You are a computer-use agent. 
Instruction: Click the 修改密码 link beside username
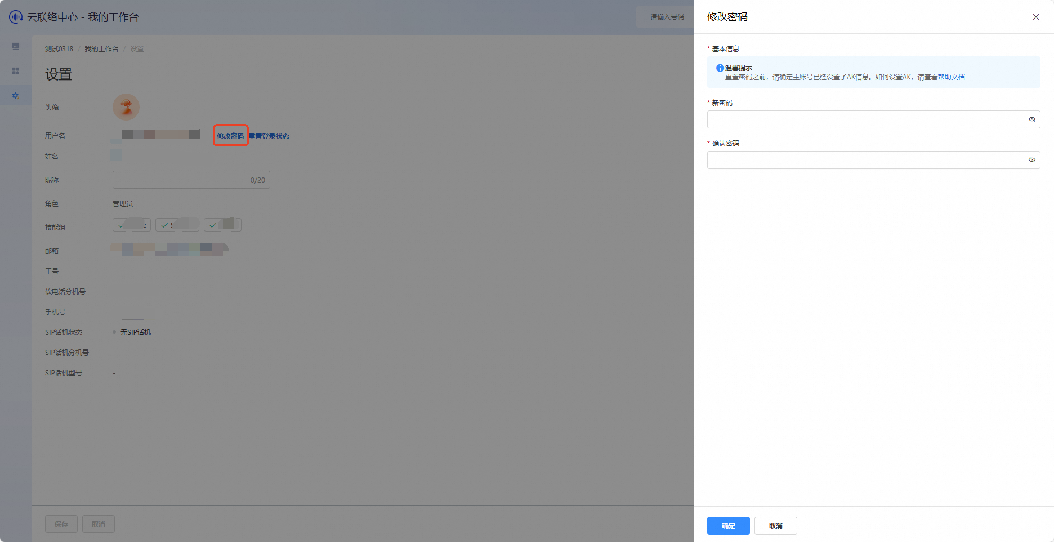click(x=231, y=136)
